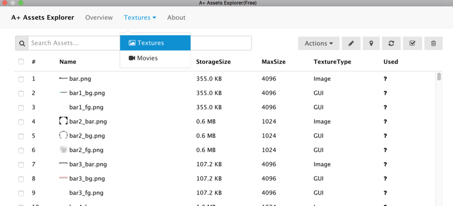Click the 107.2 KB size for bar3_bar.png

coord(209,164)
